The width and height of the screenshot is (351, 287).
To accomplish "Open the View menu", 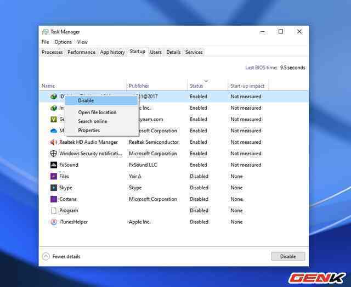I will [82, 42].
